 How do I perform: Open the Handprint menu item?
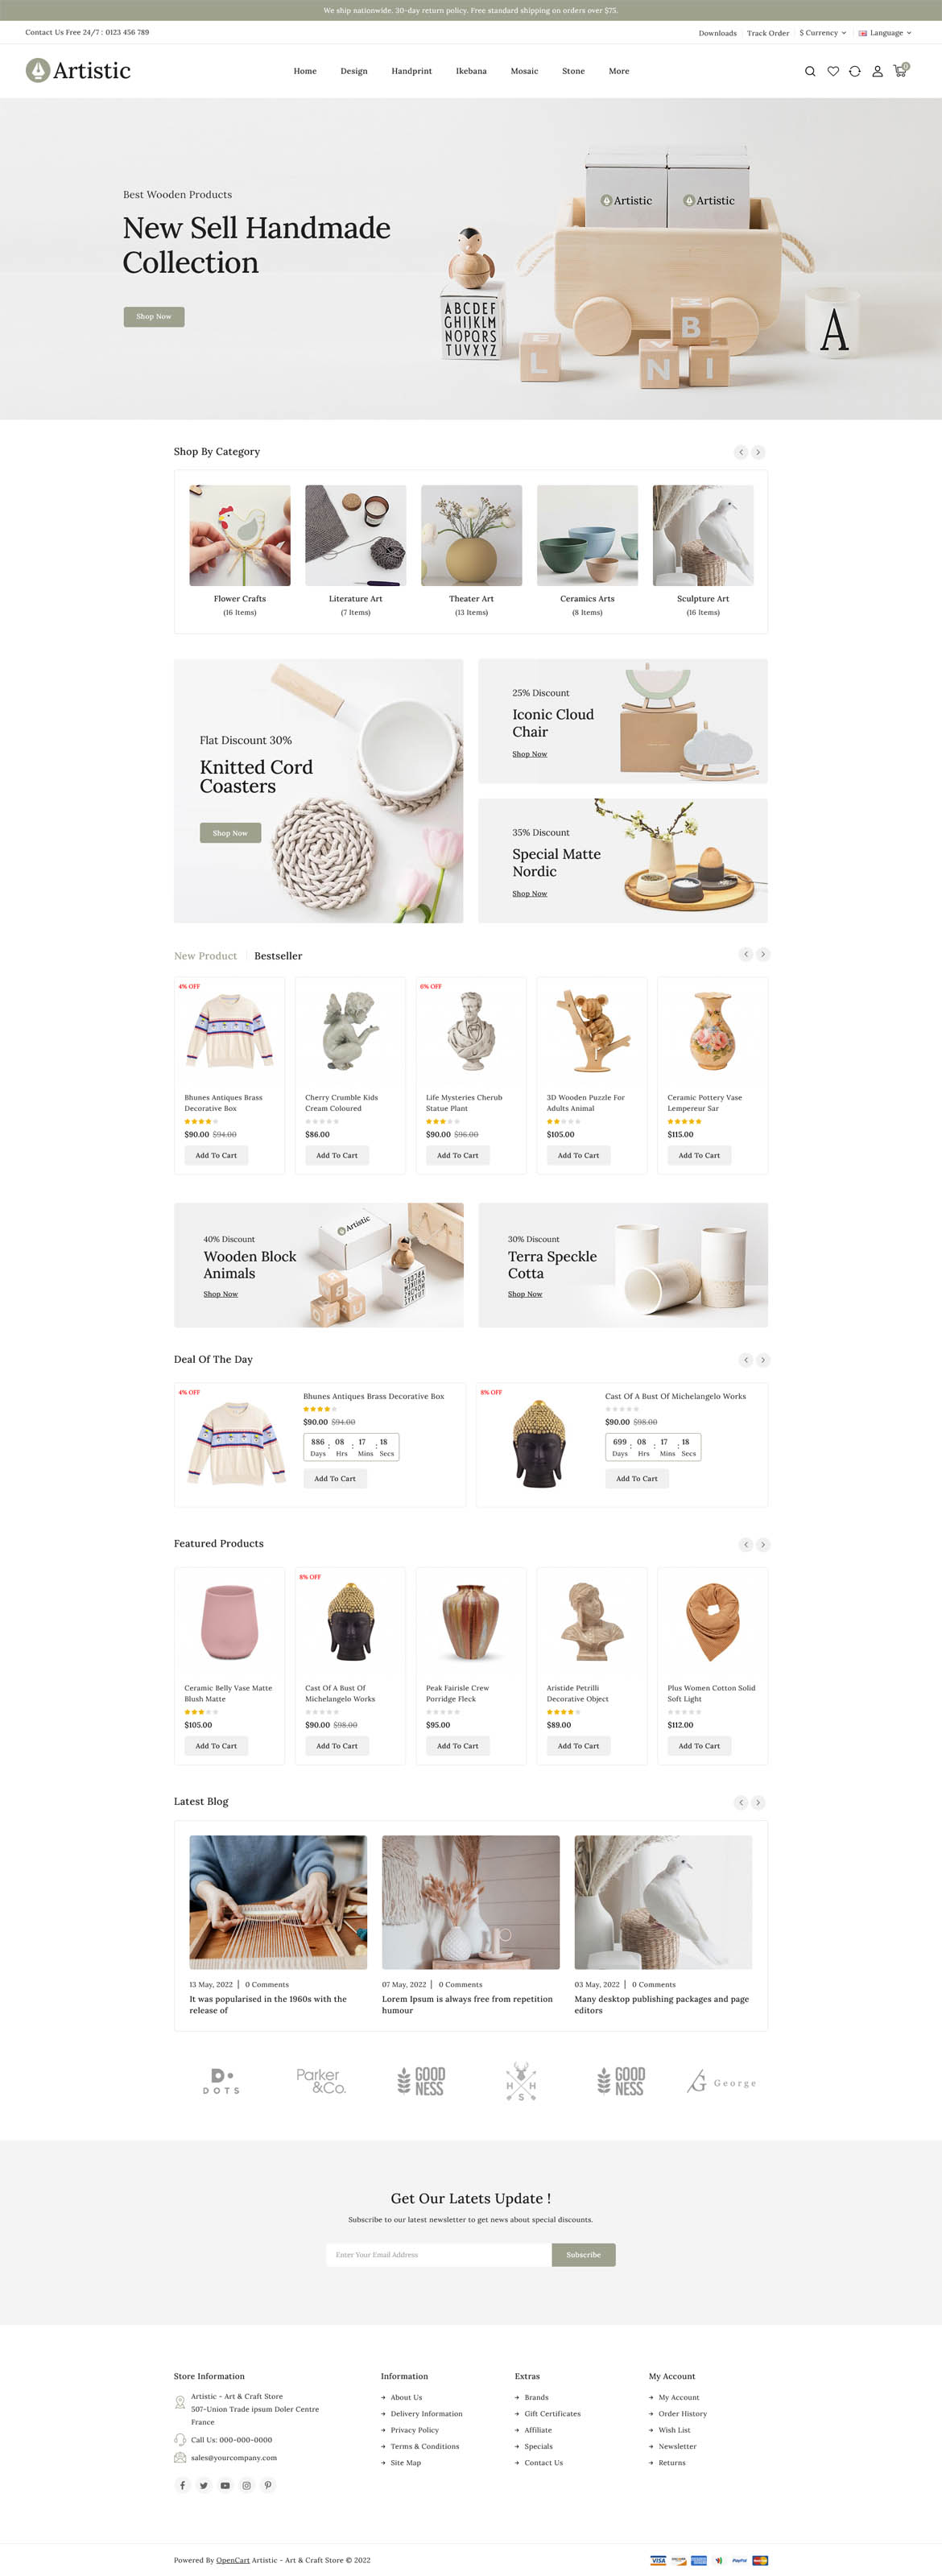coord(411,71)
